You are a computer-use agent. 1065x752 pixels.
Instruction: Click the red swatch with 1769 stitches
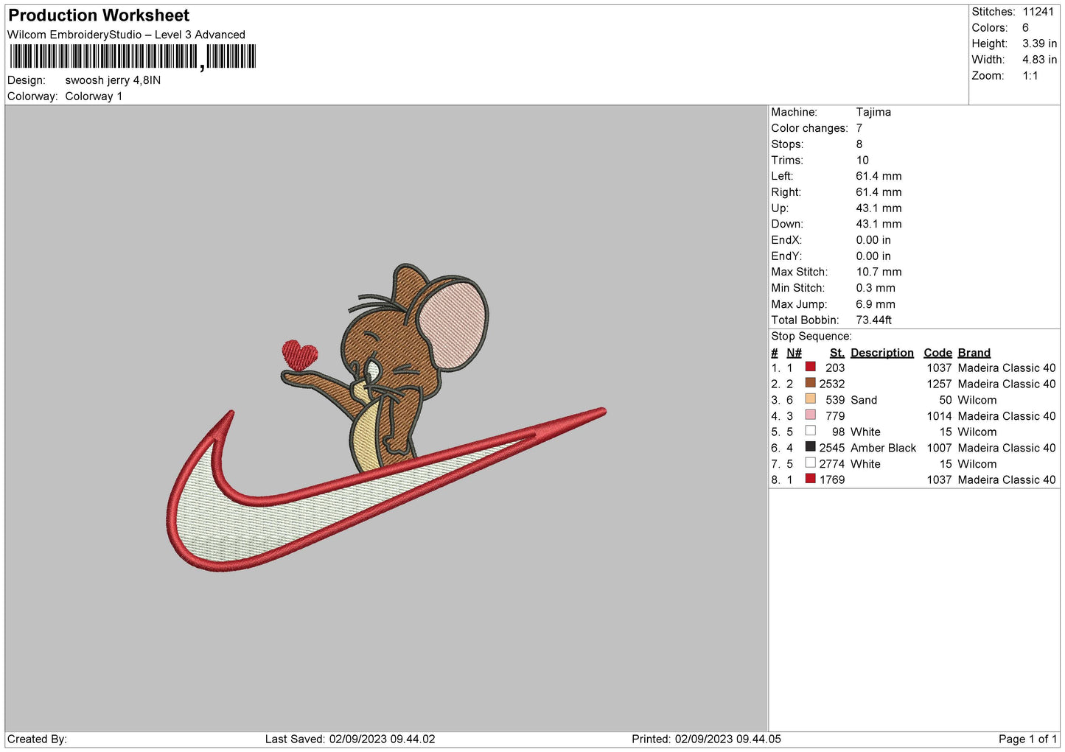[810, 479]
